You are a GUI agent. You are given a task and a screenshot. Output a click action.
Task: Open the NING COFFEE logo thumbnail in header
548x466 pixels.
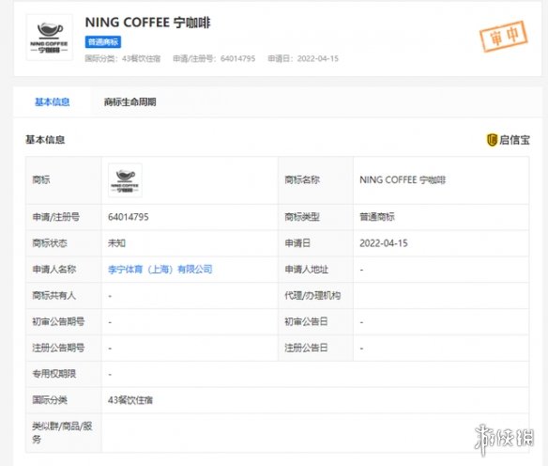pyautogui.click(x=50, y=38)
